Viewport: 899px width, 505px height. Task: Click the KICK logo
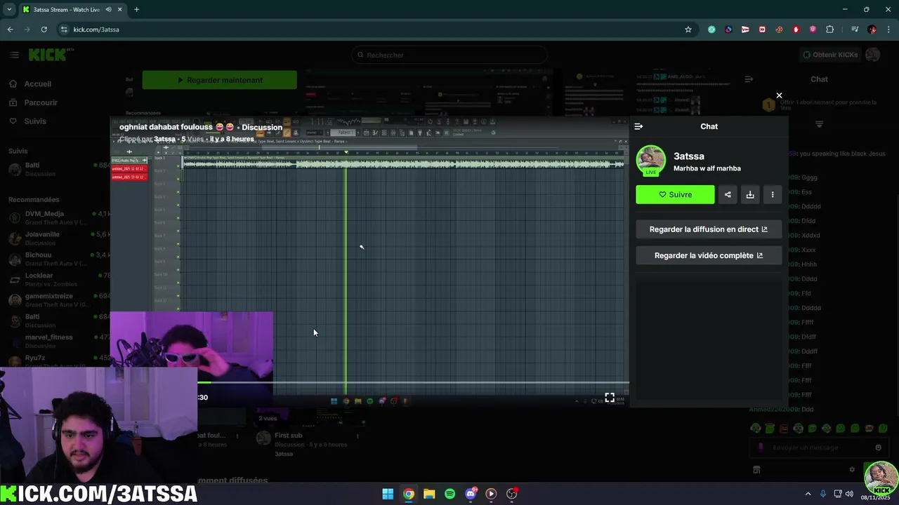click(x=47, y=55)
